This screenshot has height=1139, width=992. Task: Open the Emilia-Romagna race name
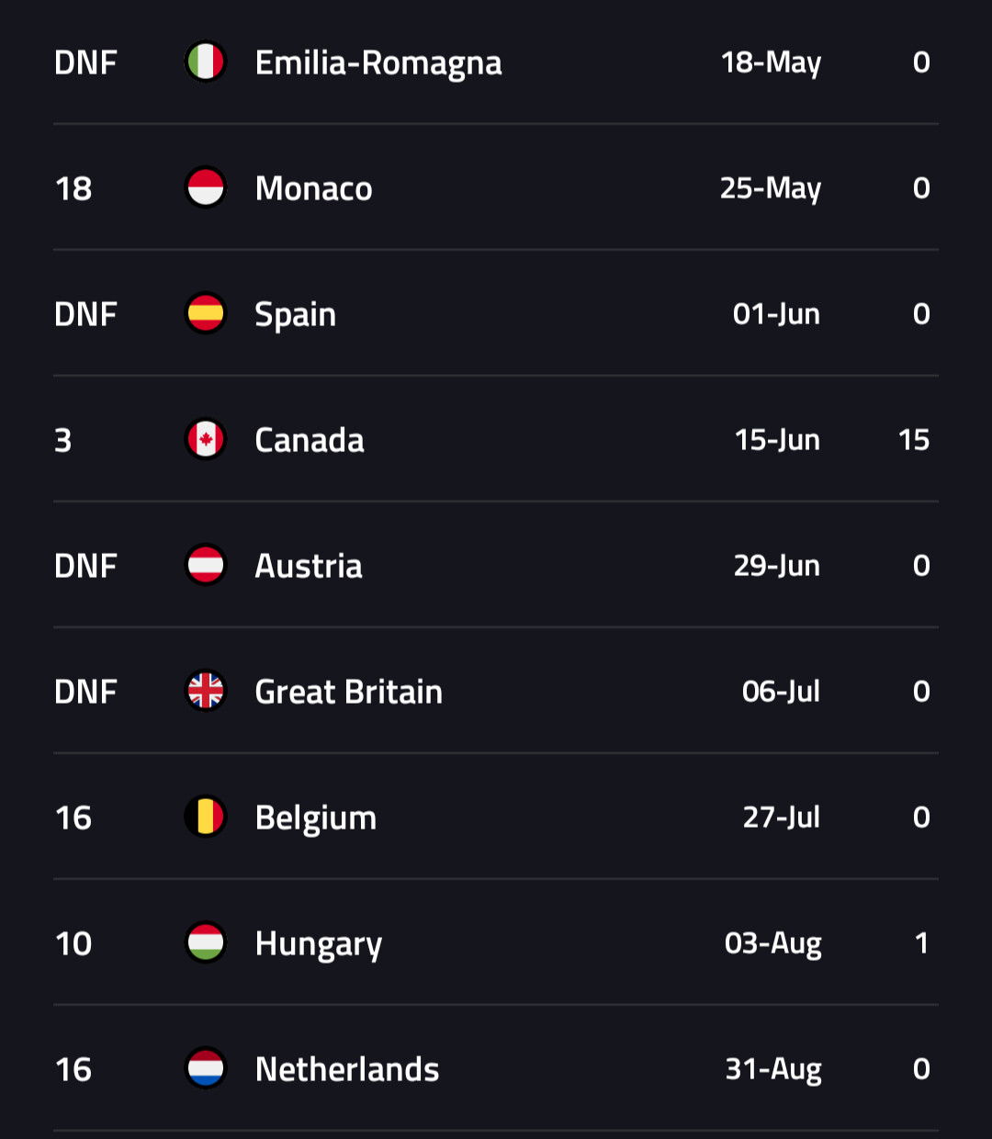point(378,63)
